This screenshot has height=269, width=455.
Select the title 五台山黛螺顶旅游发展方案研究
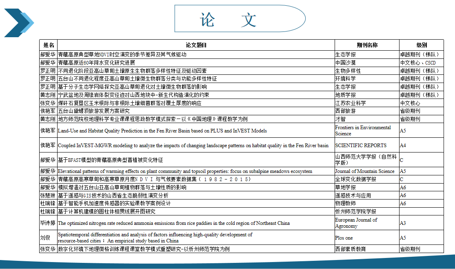point(94,111)
